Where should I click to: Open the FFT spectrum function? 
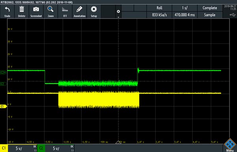(65, 11)
